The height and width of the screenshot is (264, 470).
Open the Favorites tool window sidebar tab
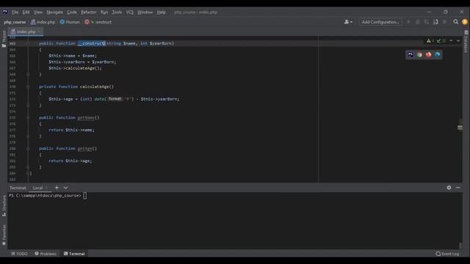click(x=4, y=235)
